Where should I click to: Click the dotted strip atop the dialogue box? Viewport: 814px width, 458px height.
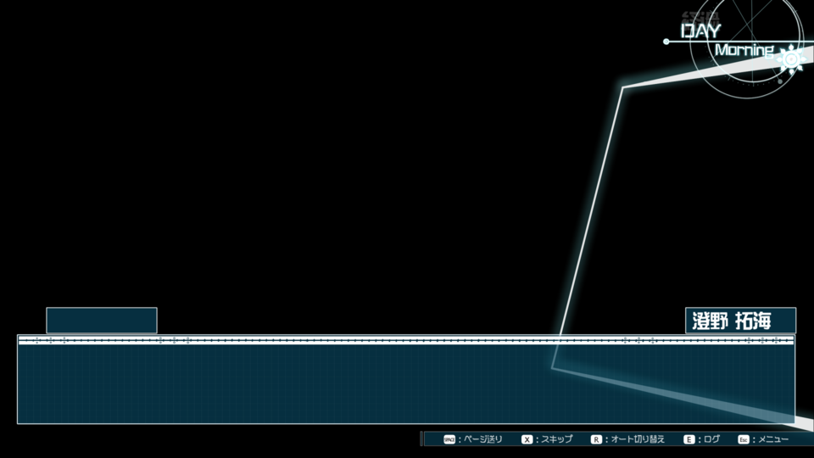[x=339, y=340]
